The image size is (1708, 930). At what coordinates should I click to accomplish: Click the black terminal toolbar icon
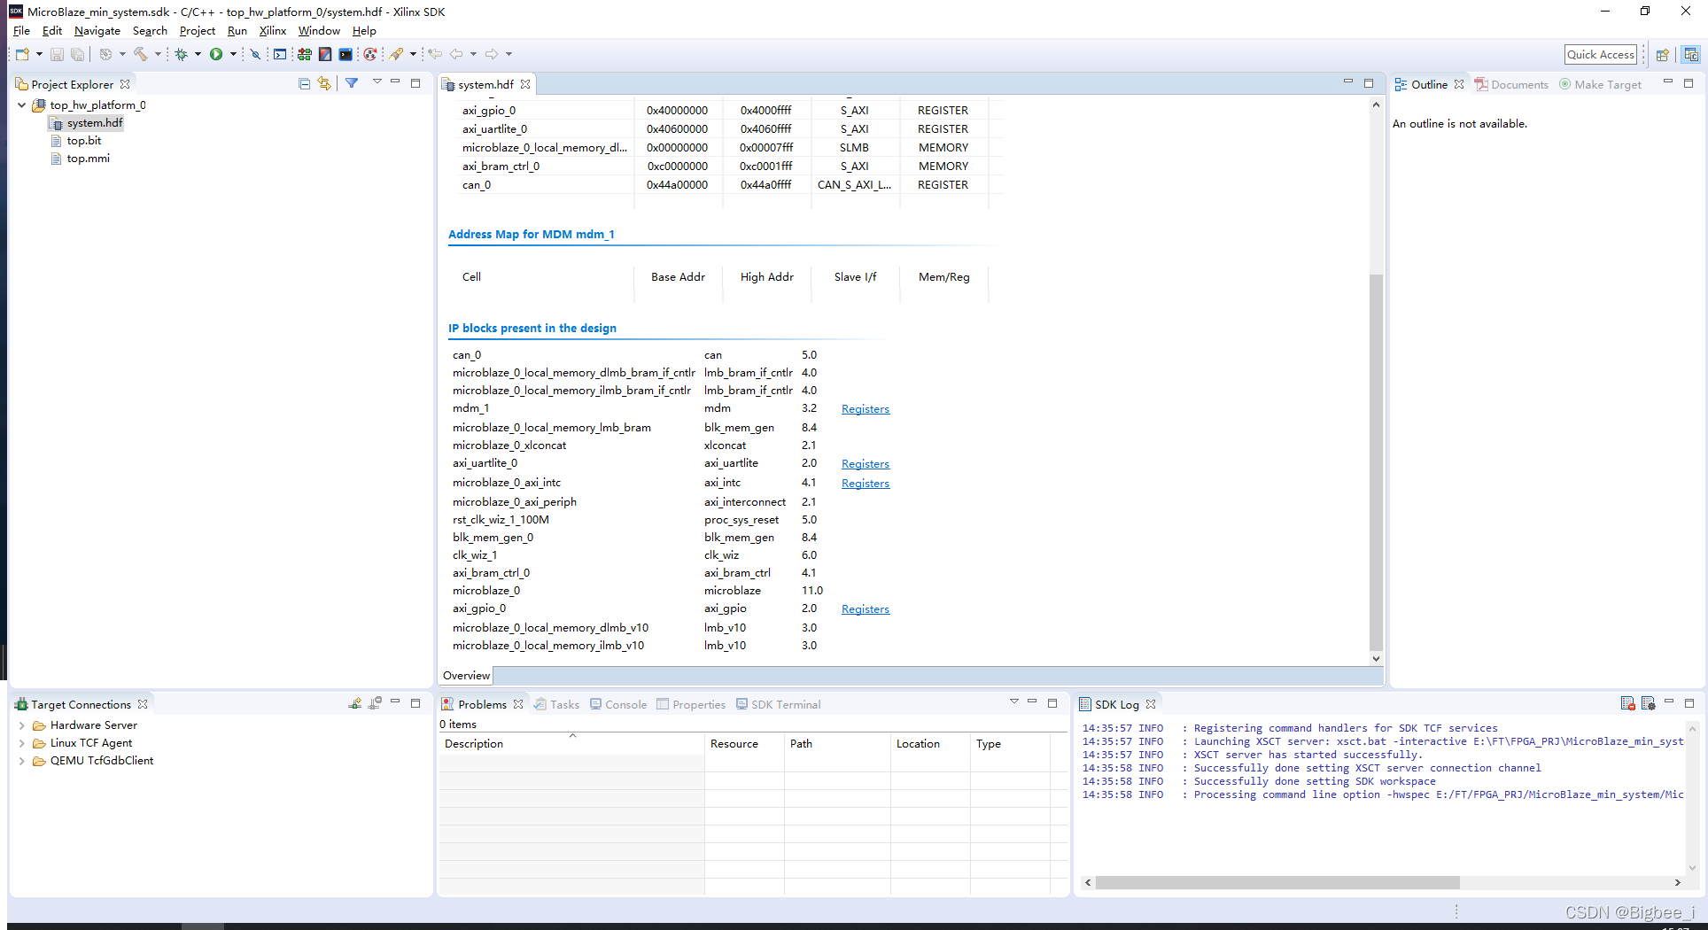pyautogui.click(x=345, y=54)
